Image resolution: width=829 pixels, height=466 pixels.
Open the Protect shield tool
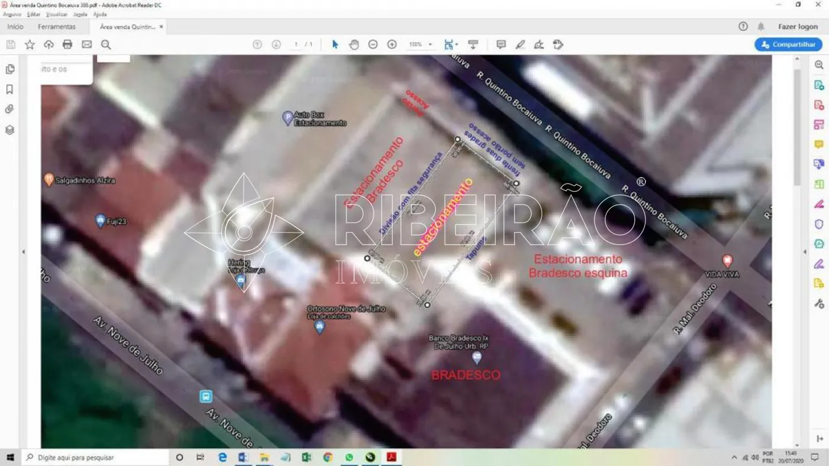point(819,224)
